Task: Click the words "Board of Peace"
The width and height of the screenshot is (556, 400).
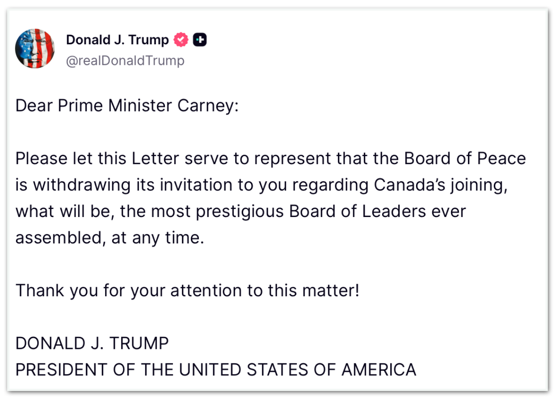Action: (465, 158)
